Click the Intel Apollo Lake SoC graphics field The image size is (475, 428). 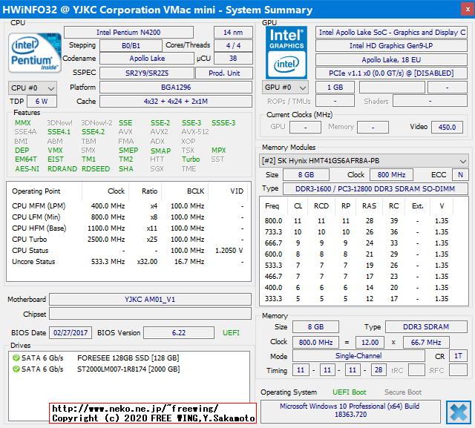(x=391, y=33)
